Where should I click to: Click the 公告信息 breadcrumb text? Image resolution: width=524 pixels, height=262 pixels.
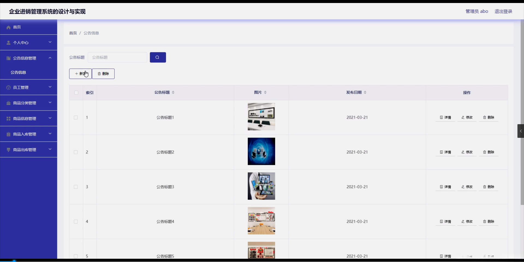coord(91,33)
